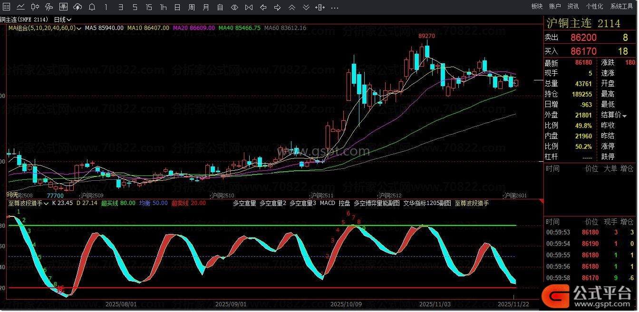Switch to the 1h period
639x312 pixels.
coord(163,7)
